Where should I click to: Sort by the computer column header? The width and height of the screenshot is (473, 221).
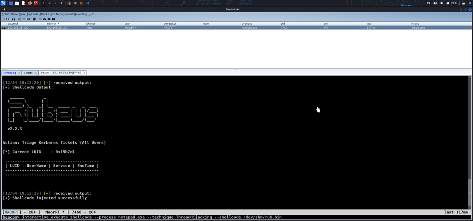(182, 24)
